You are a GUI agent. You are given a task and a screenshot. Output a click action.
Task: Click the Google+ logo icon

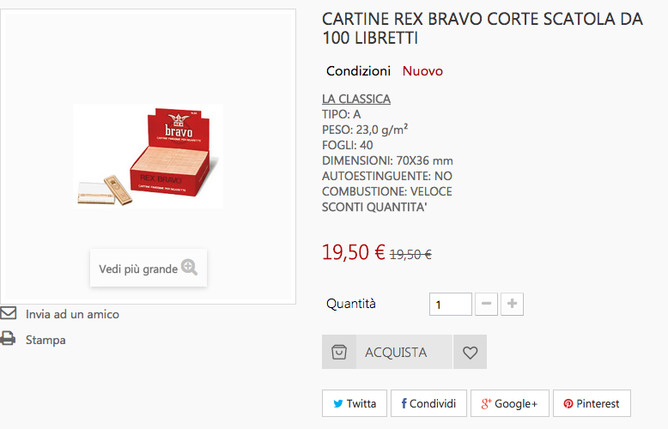pos(486,403)
